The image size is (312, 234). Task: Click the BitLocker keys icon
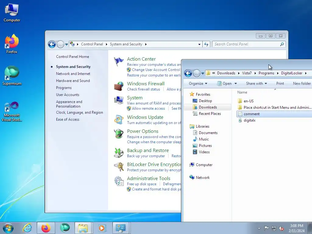point(119,167)
